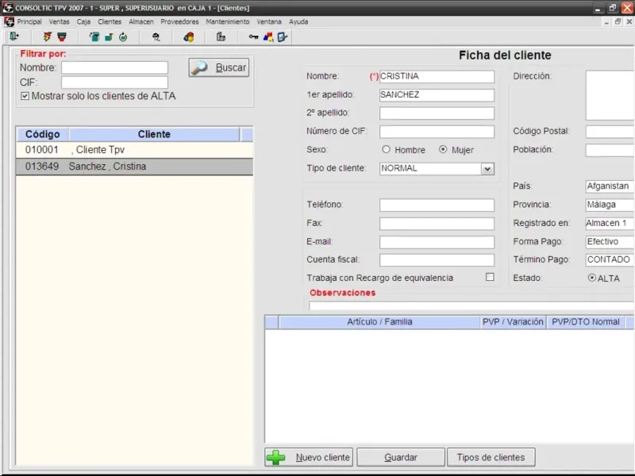
Task: Click the Nombre field containing CRISTINA
Action: (x=437, y=76)
